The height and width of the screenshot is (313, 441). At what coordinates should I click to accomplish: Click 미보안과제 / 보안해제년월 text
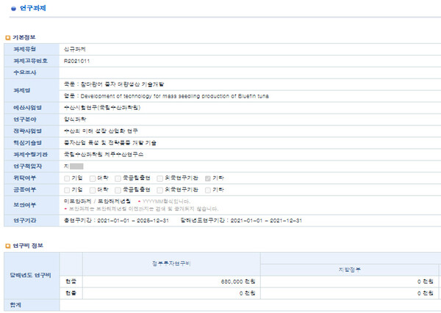coord(97,202)
